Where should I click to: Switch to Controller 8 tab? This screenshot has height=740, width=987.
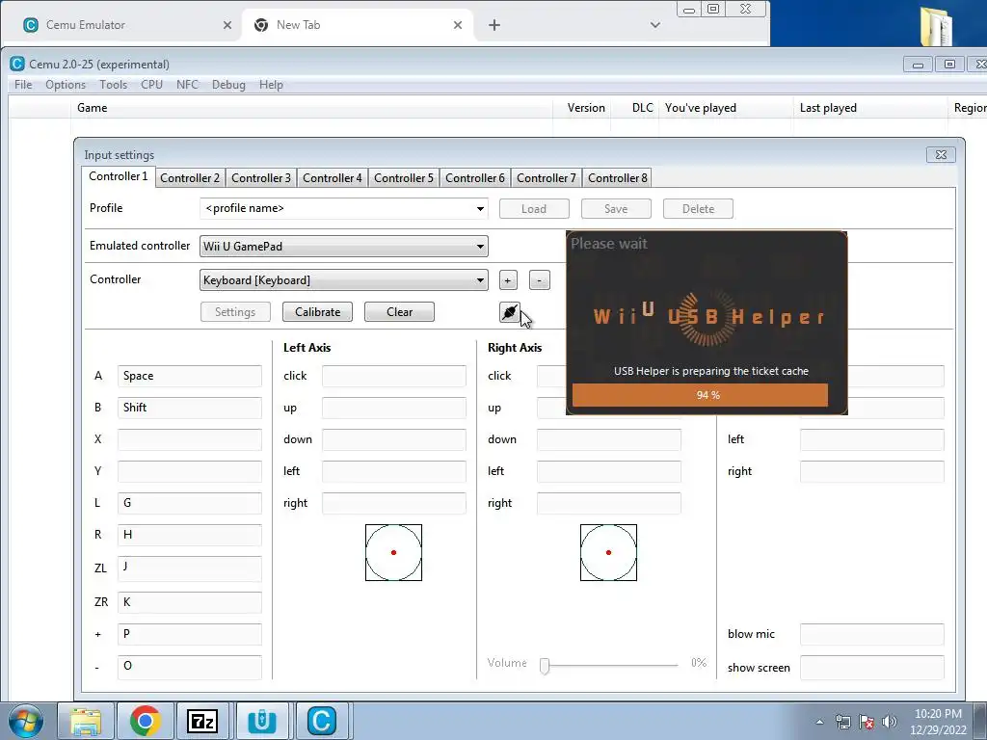[618, 178]
